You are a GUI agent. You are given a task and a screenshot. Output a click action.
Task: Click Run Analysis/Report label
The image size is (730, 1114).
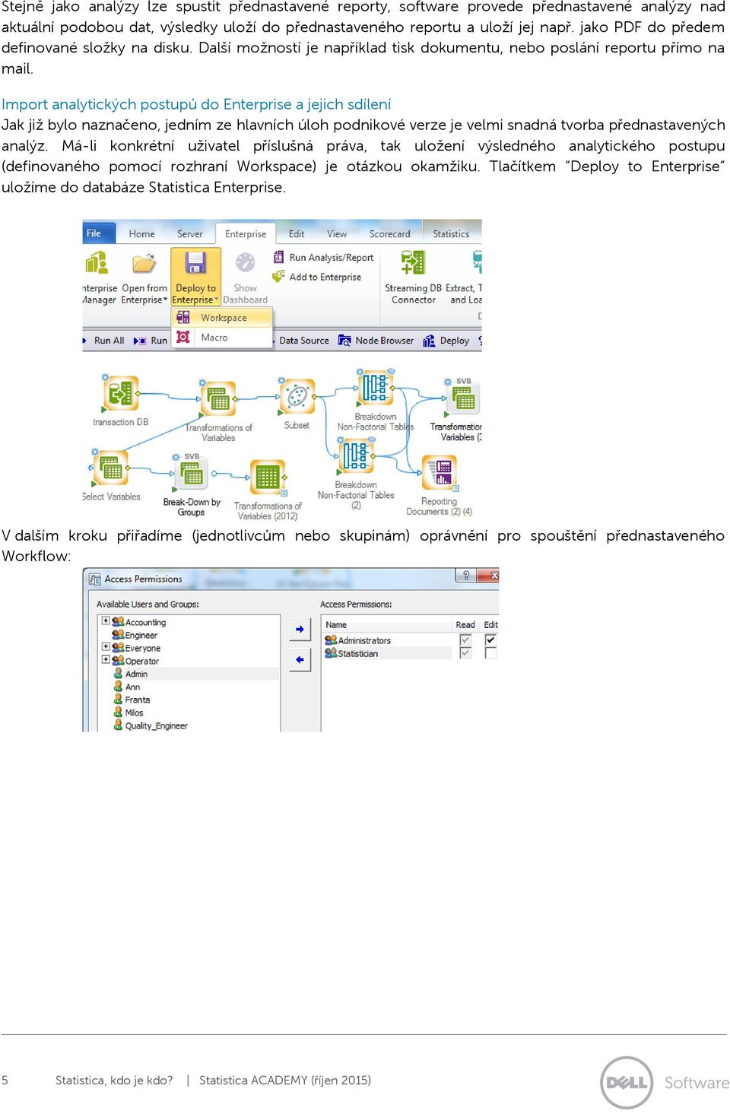point(332,258)
